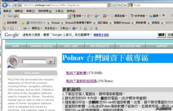Expand the Google Toolbar search field dropdown

[69, 16]
